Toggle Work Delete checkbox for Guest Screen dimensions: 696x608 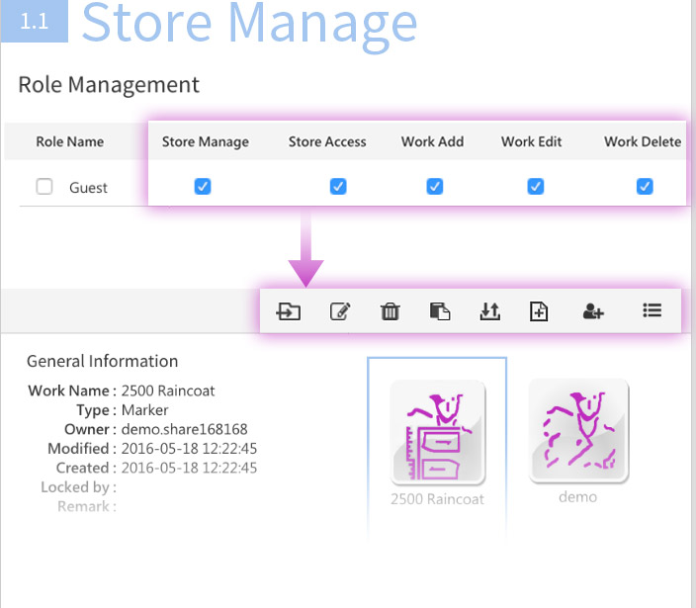(x=645, y=186)
